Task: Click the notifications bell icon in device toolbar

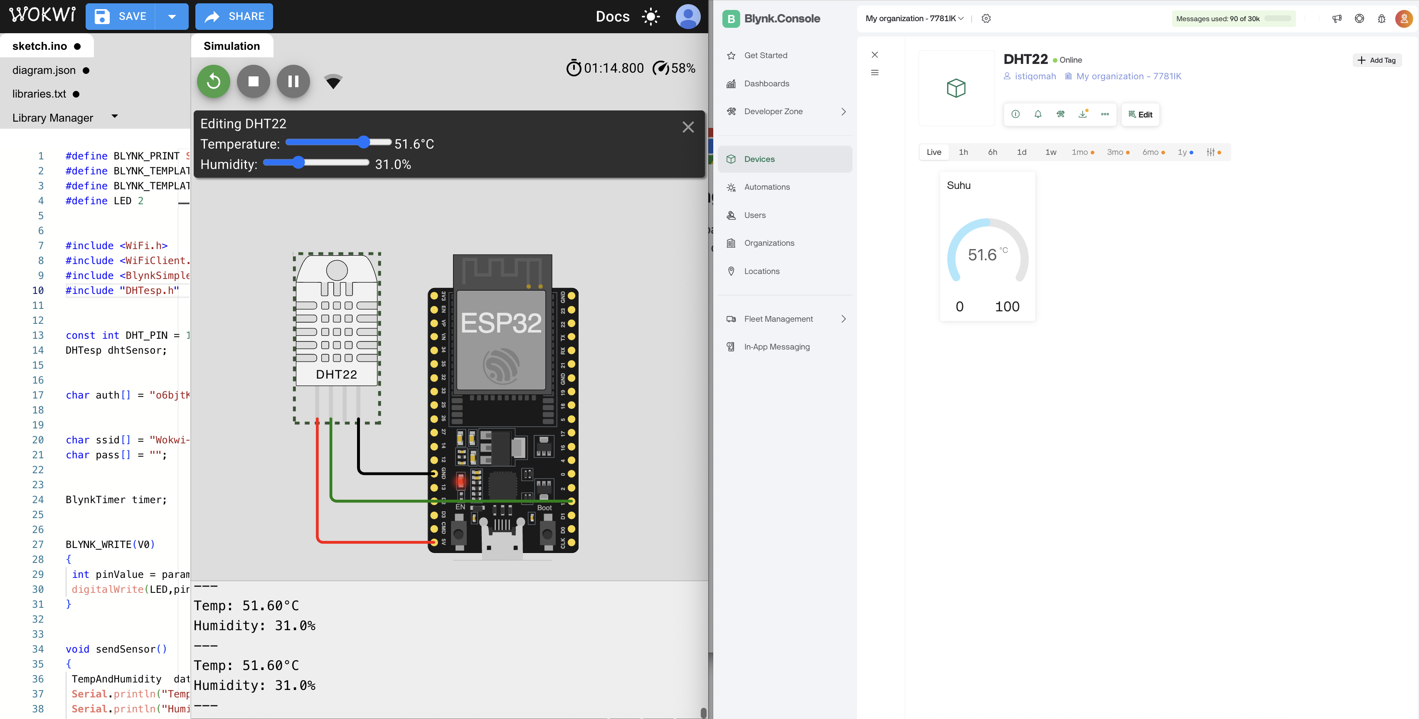Action: pyautogui.click(x=1038, y=115)
